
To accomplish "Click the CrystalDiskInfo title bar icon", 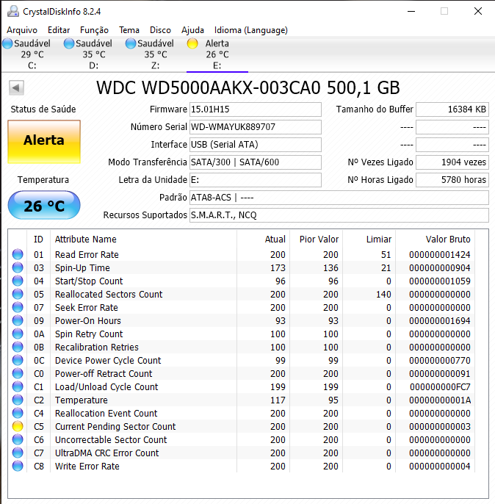I will tap(13, 12).
